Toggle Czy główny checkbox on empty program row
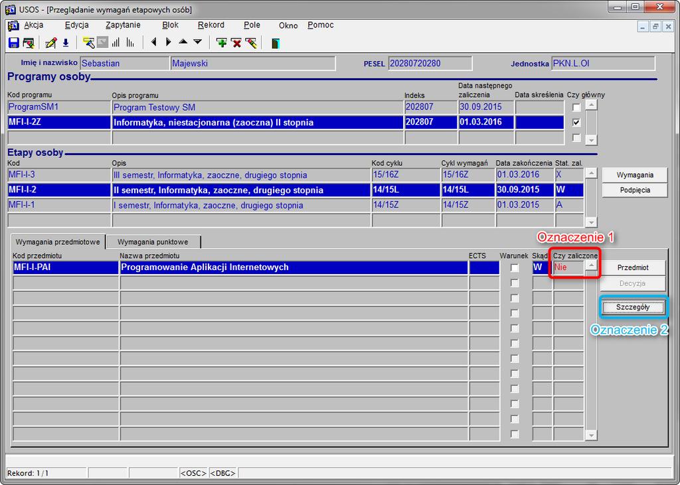 pos(576,137)
